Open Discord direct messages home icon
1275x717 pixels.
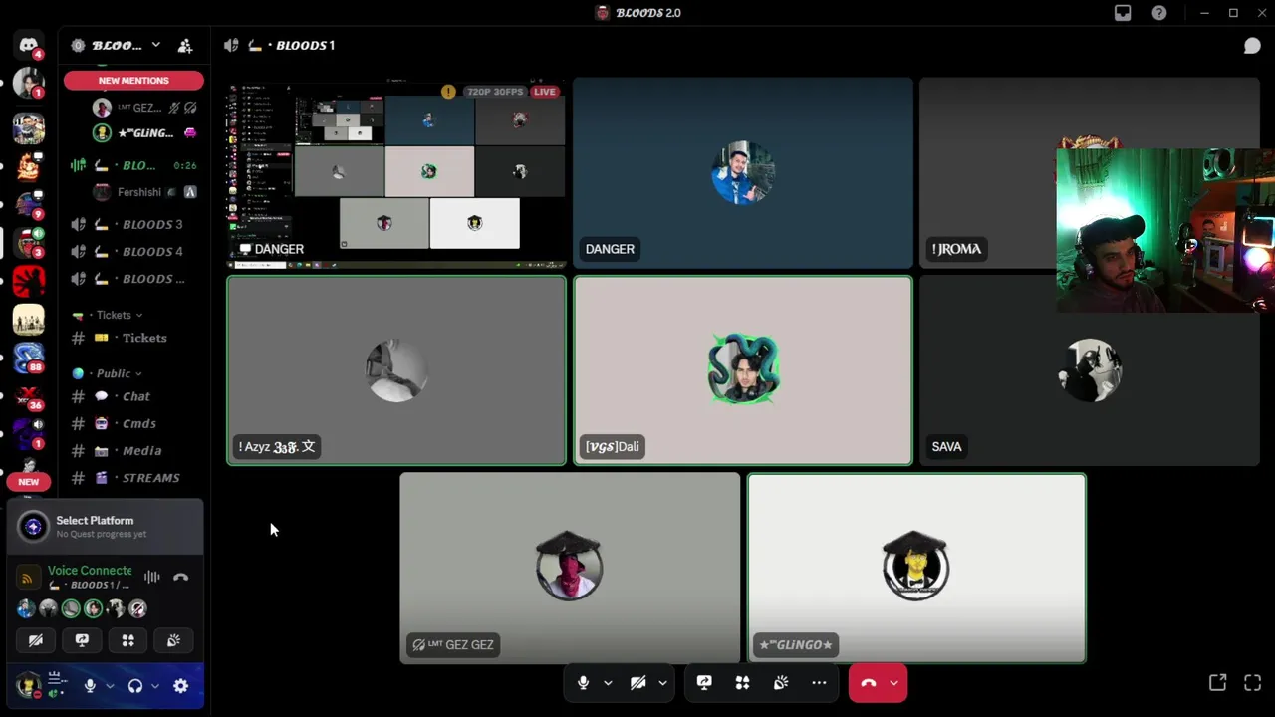click(x=28, y=46)
